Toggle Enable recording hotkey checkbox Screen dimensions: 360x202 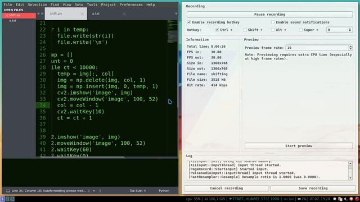coord(189,22)
